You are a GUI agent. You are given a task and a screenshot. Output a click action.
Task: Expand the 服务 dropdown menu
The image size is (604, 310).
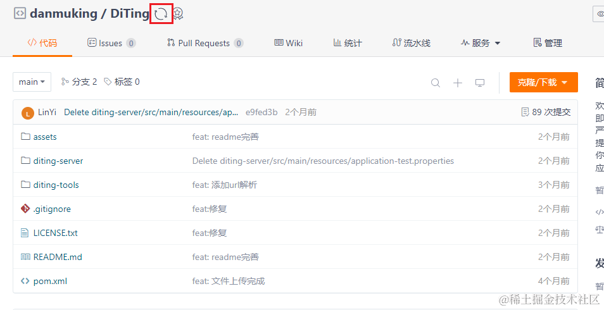coord(481,43)
